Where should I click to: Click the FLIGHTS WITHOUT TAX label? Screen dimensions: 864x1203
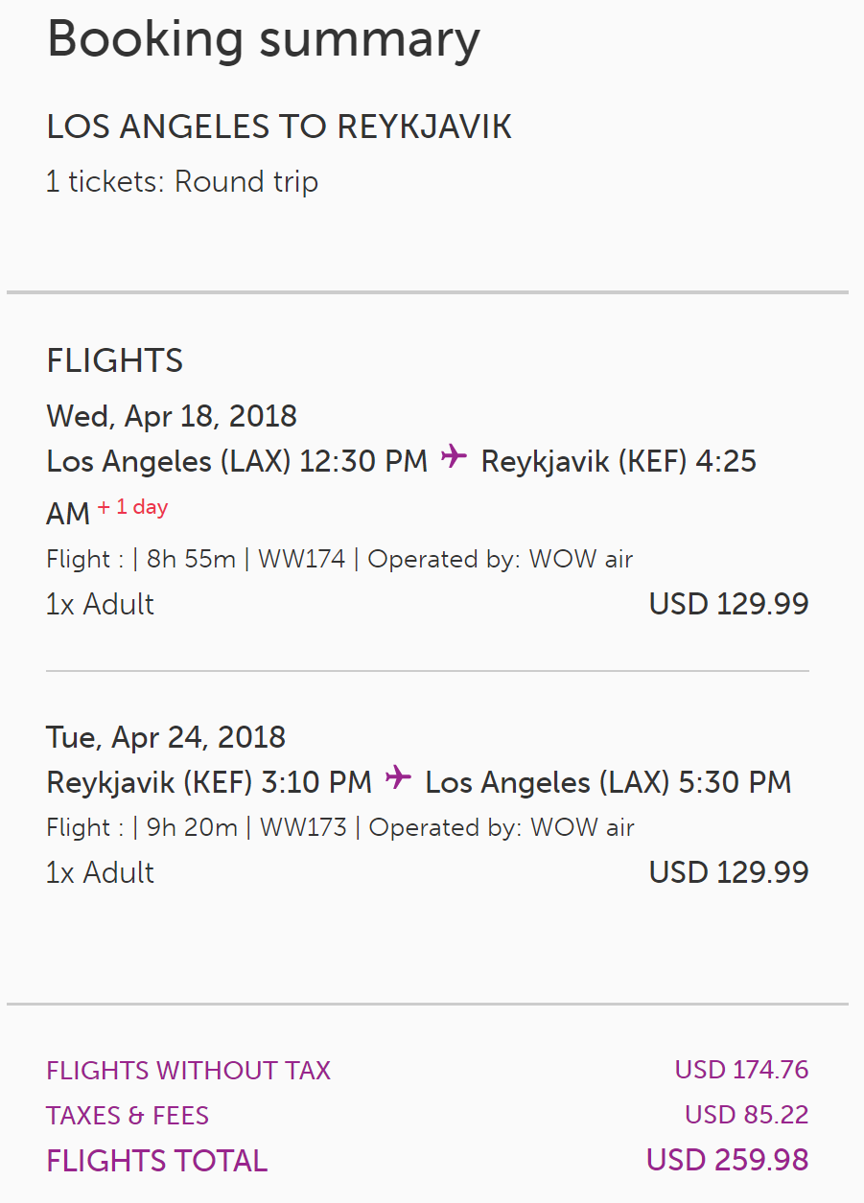189,1071
